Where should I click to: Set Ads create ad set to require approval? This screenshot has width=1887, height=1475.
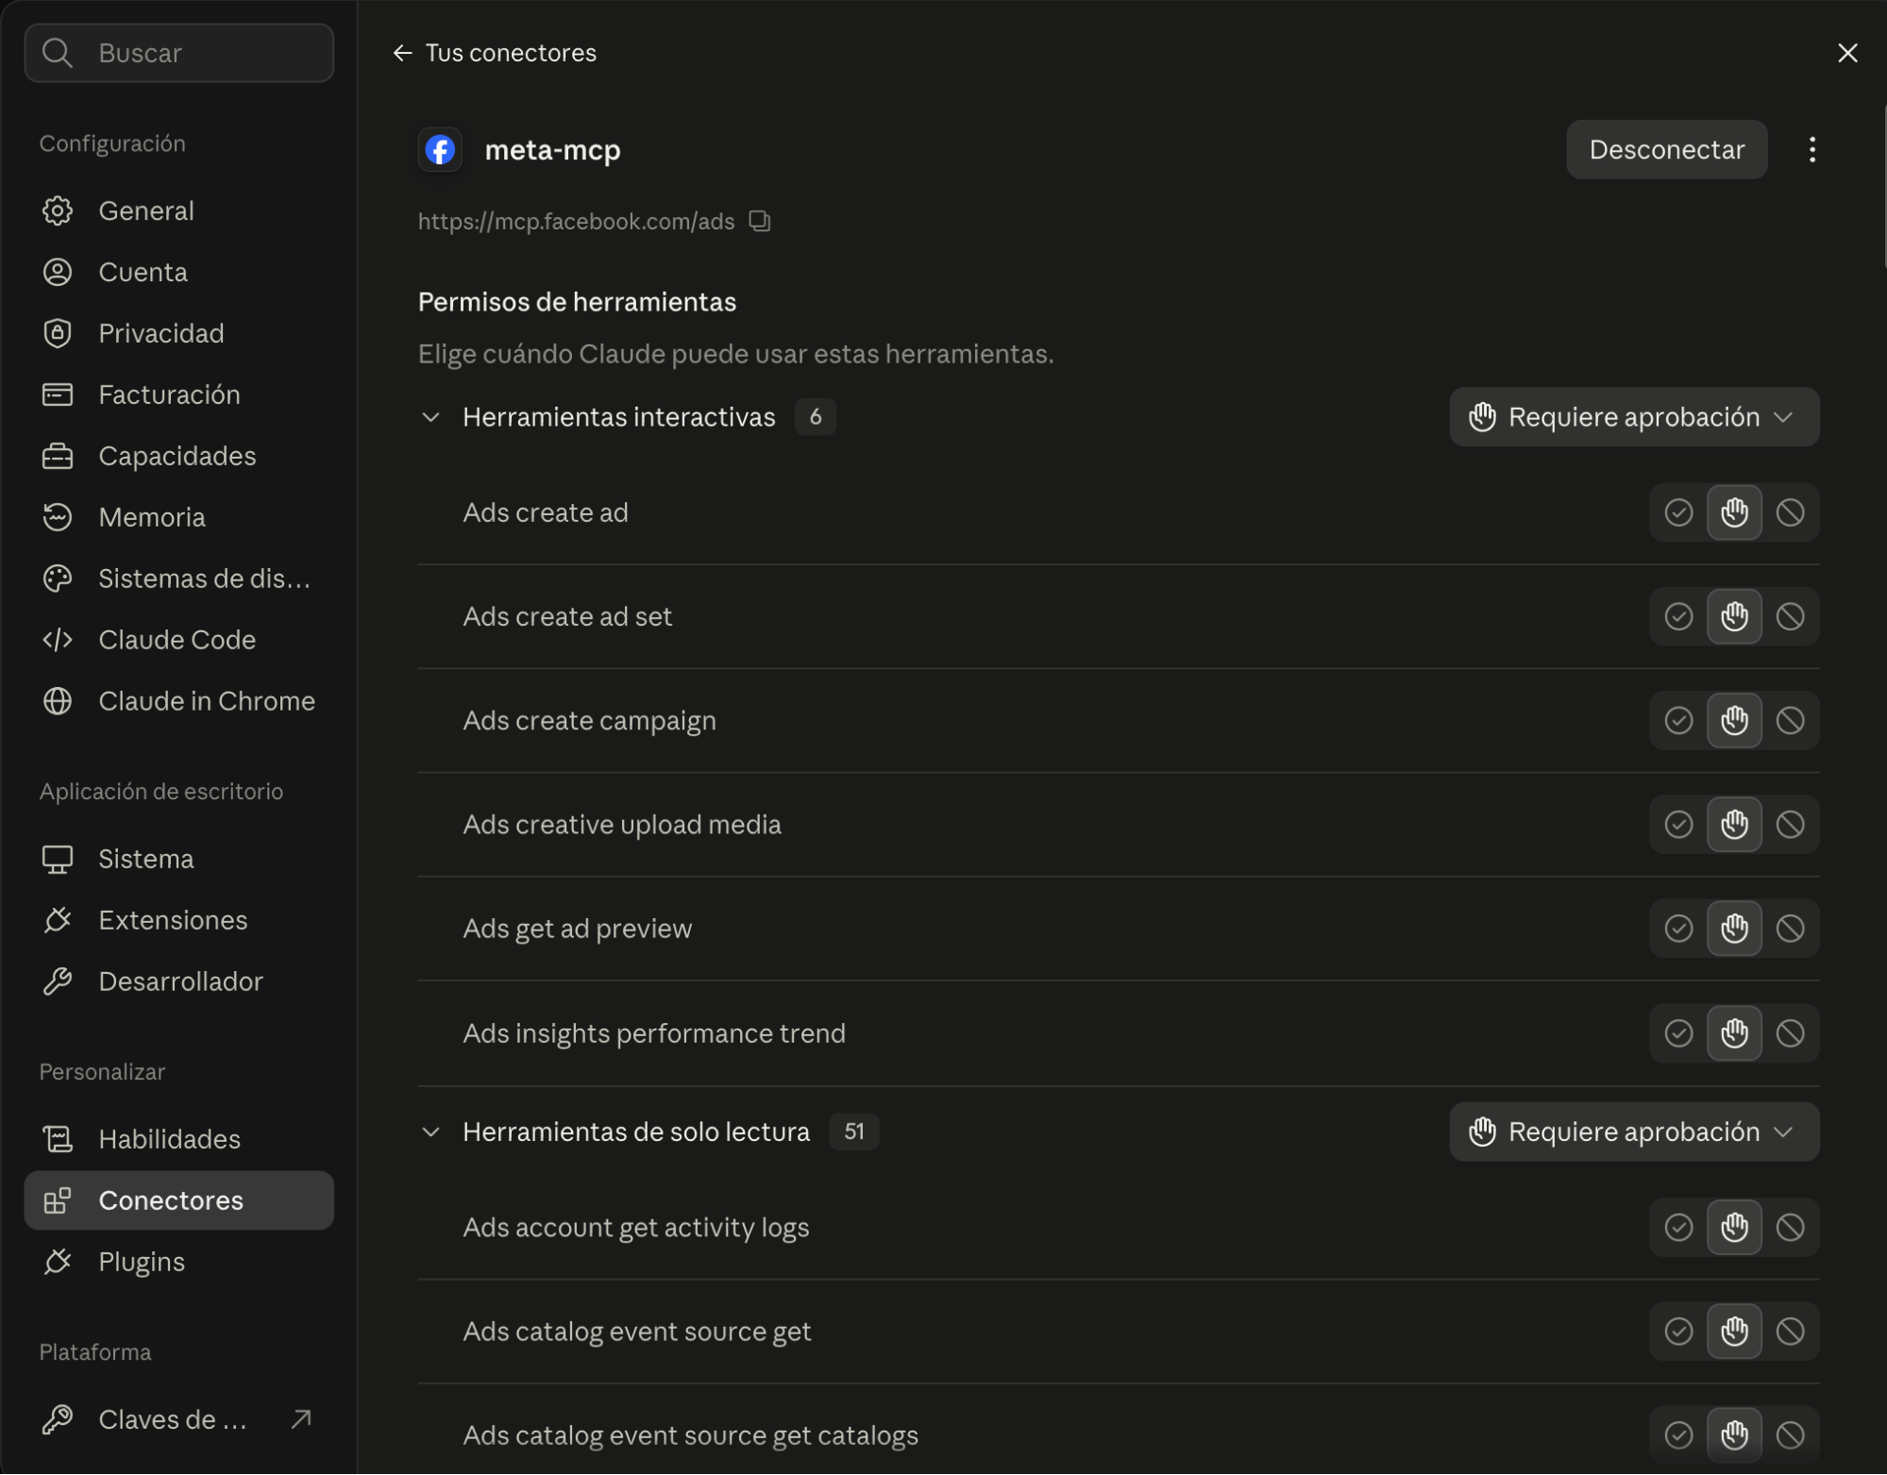tap(1734, 616)
